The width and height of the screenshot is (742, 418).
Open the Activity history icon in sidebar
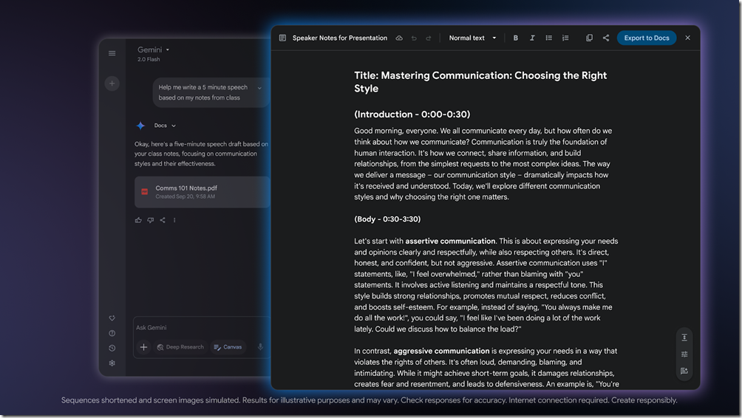(x=112, y=348)
